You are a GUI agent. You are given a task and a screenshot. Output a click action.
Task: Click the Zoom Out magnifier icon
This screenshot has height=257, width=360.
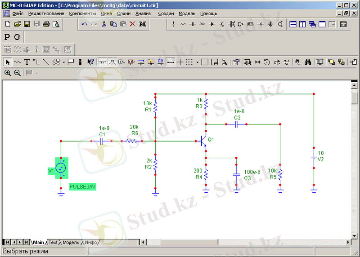17,72
